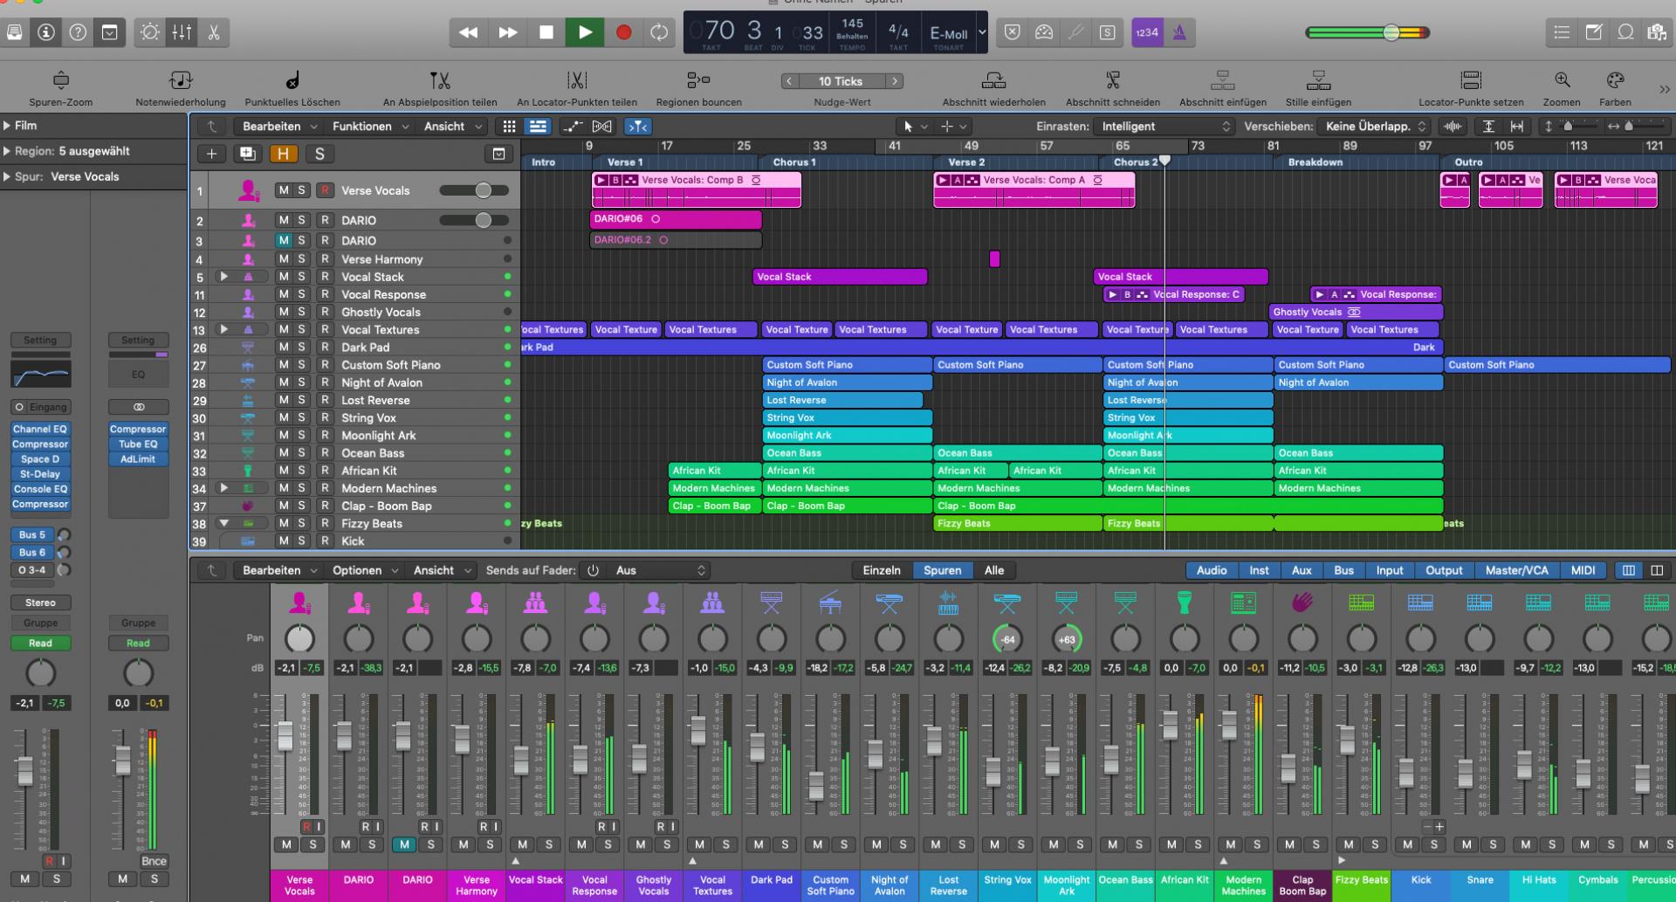Open the Mixer faders icon
Viewport: 1676px width, 902px height.
(182, 32)
